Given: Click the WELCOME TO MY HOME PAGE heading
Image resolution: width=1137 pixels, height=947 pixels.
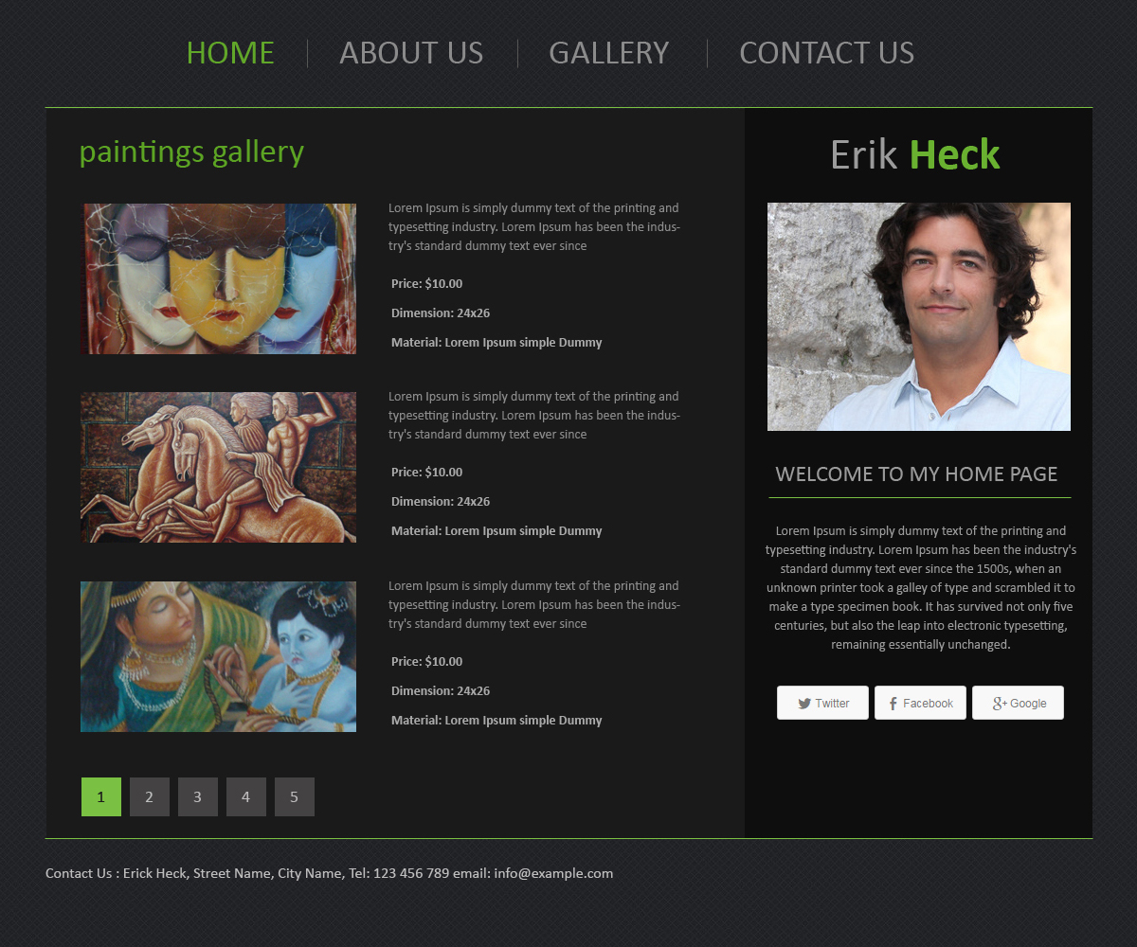Looking at the screenshot, I should click(916, 474).
